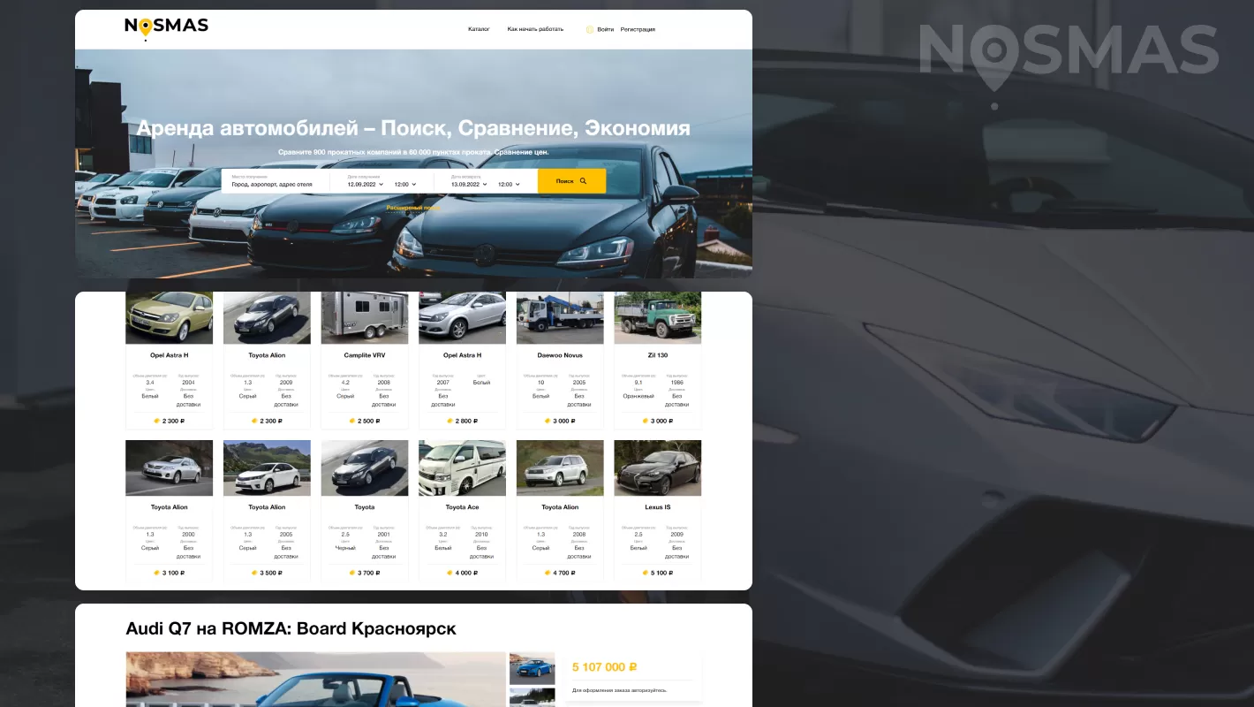Image resolution: width=1254 pixels, height=707 pixels.
Task: Click the coin icon beside 4 000 ₽
Action: (x=450, y=573)
